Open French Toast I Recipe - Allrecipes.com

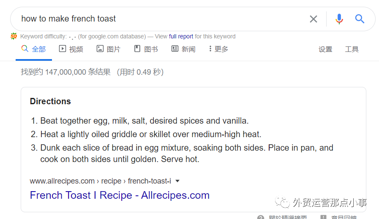tap(120, 195)
